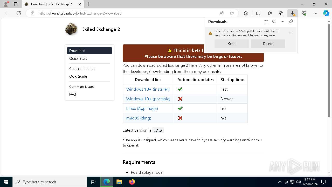The height and width of the screenshot is (187, 332).
Task: Open Collections panel
Action: pos(281,13)
